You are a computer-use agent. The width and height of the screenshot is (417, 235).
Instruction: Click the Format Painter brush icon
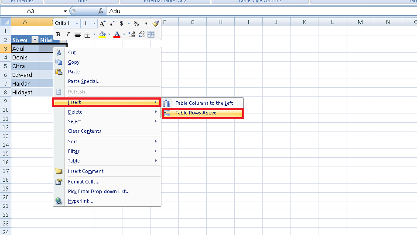(x=156, y=24)
